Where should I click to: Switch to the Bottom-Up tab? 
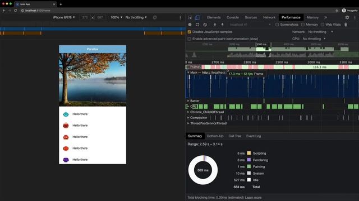pyautogui.click(x=215, y=136)
